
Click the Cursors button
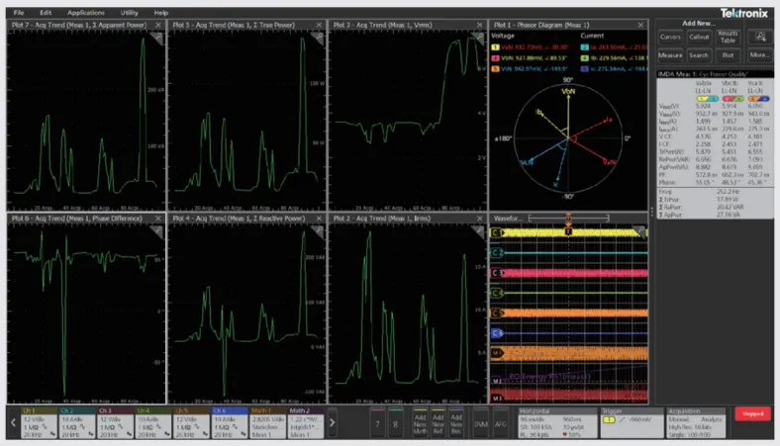(670, 36)
